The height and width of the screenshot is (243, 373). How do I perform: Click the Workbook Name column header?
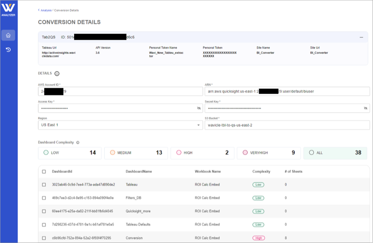tap(208, 172)
